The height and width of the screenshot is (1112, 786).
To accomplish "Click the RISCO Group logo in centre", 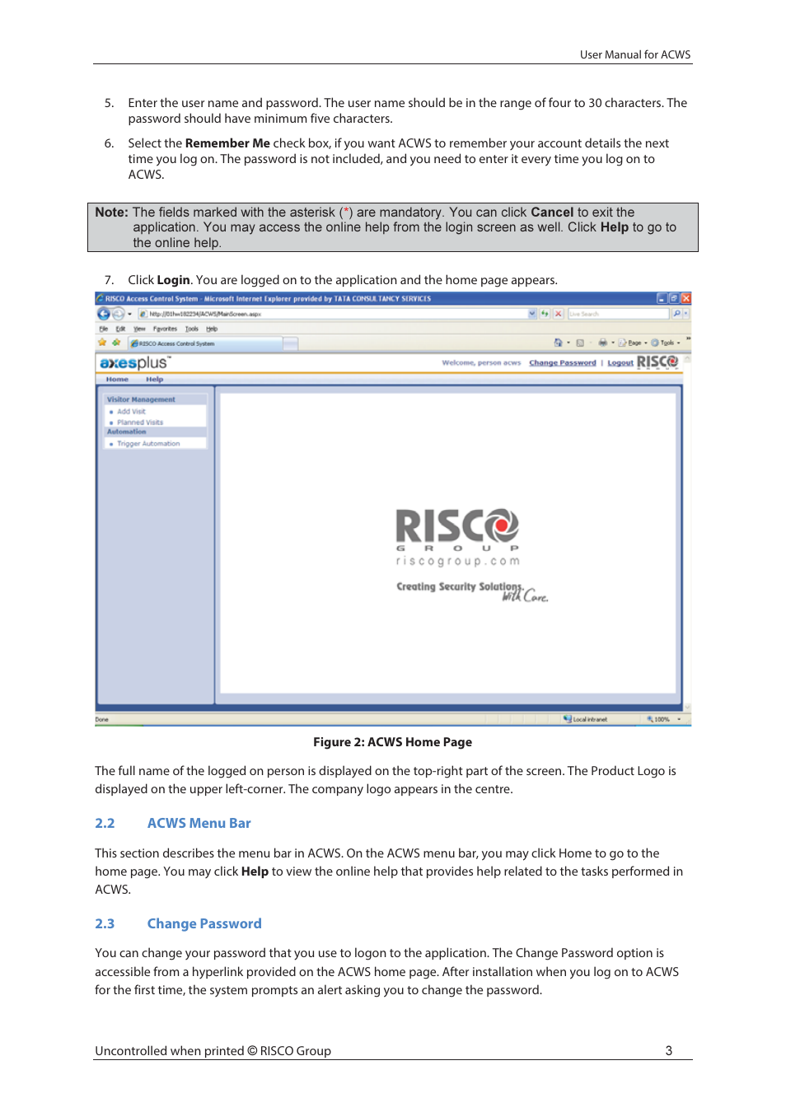I will pyautogui.click(x=458, y=537).
